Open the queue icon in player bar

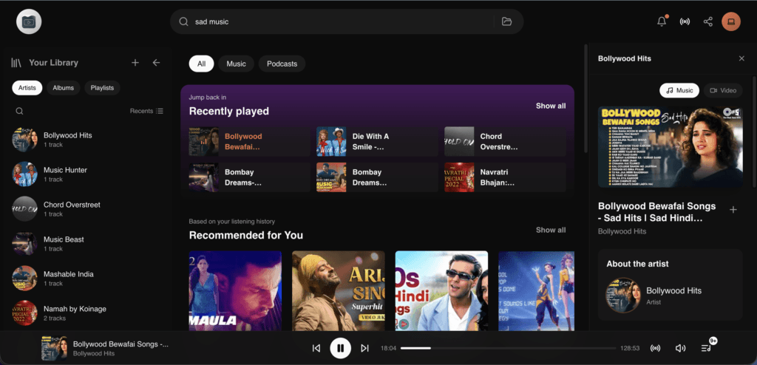point(706,348)
